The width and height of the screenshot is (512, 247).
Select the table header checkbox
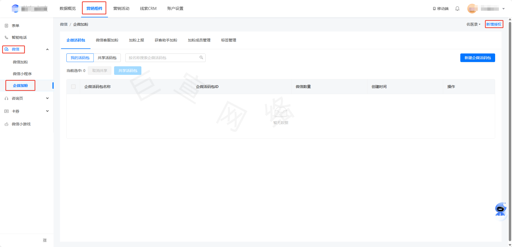[x=73, y=86]
